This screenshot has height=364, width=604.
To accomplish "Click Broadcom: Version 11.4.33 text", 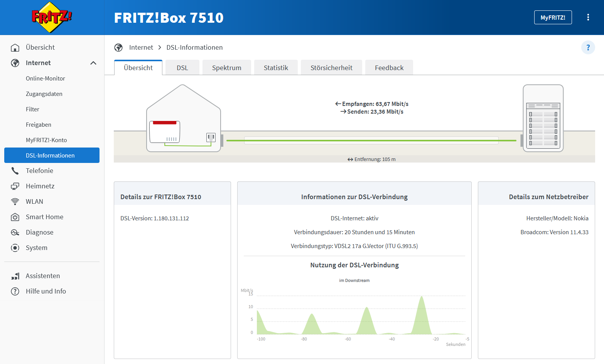I will (x=554, y=232).
